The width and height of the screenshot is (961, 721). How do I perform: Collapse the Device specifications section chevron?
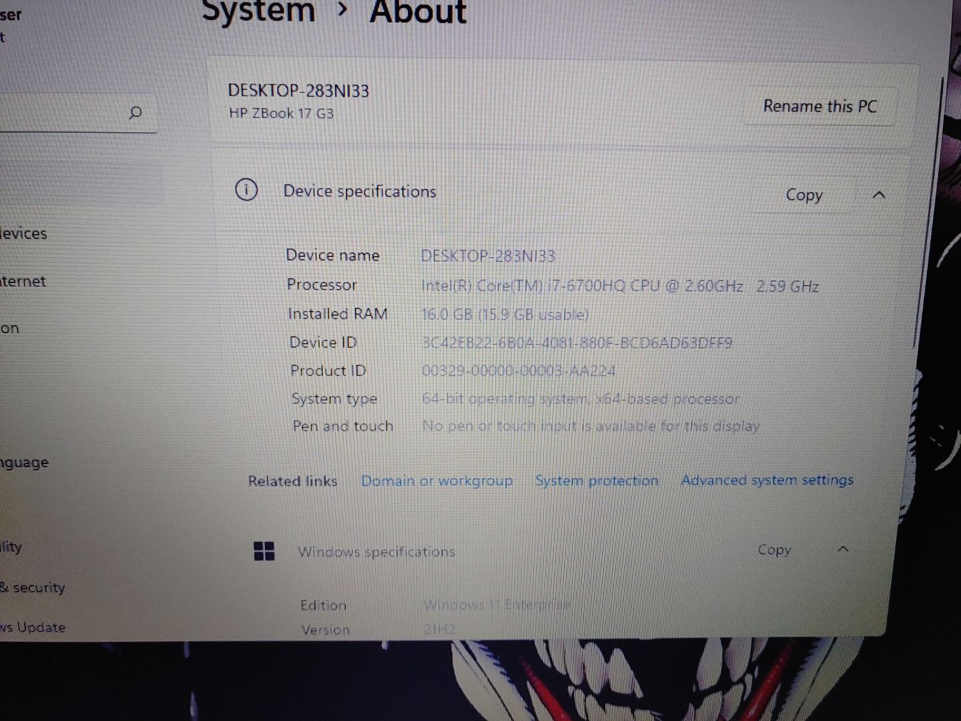(x=879, y=195)
